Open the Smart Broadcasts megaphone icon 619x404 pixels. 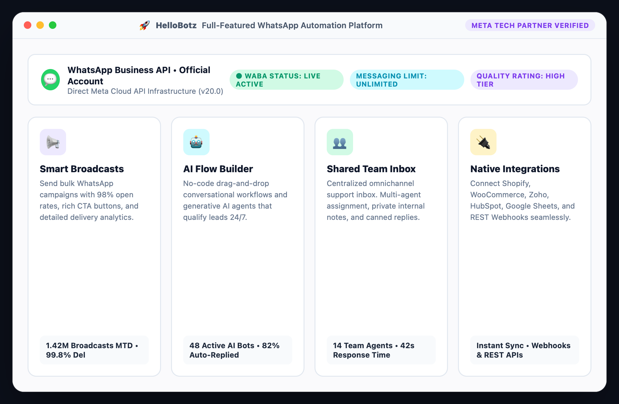(53, 142)
